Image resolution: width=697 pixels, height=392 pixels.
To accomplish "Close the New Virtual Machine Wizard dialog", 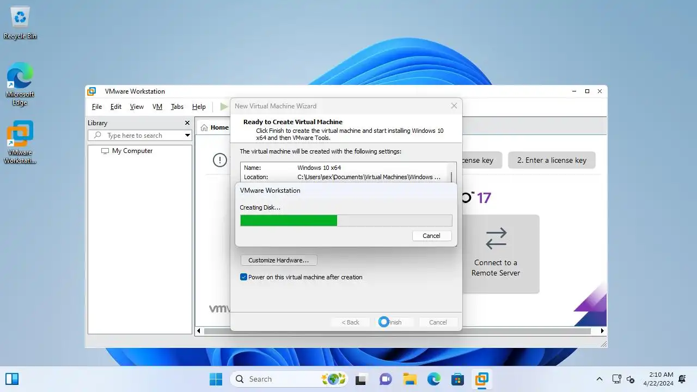I will pos(454,106).
